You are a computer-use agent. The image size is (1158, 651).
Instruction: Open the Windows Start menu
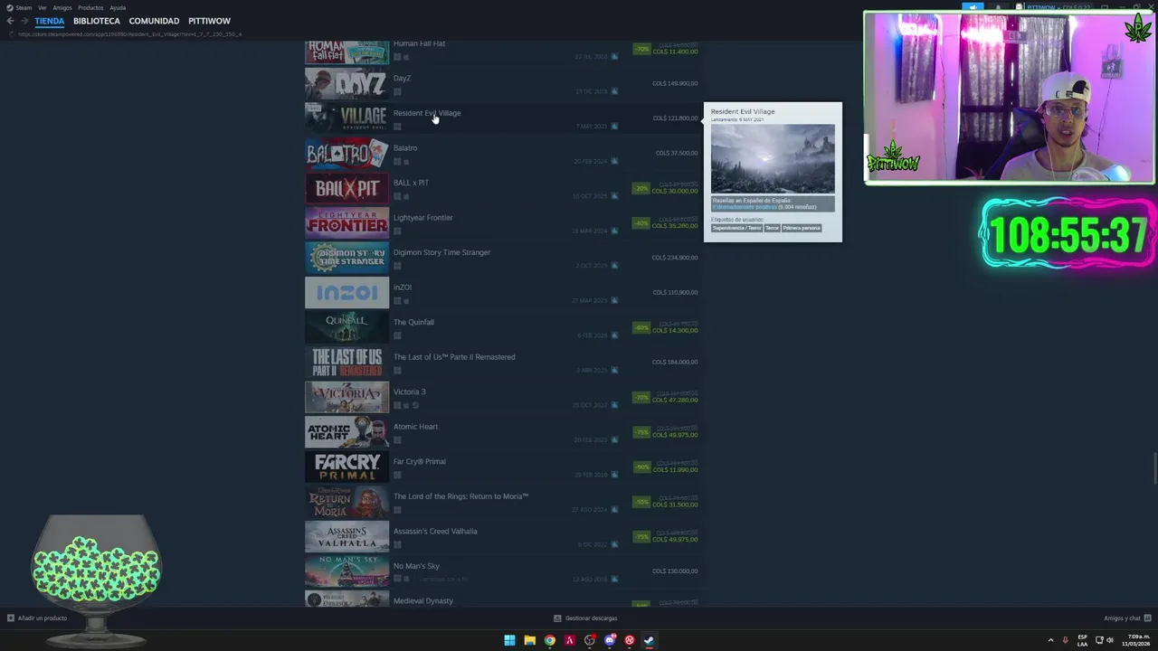pyautogui.click(x=509, y=640)
